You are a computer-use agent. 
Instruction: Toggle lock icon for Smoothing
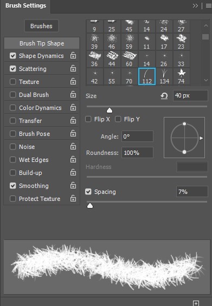coord(73,185)
